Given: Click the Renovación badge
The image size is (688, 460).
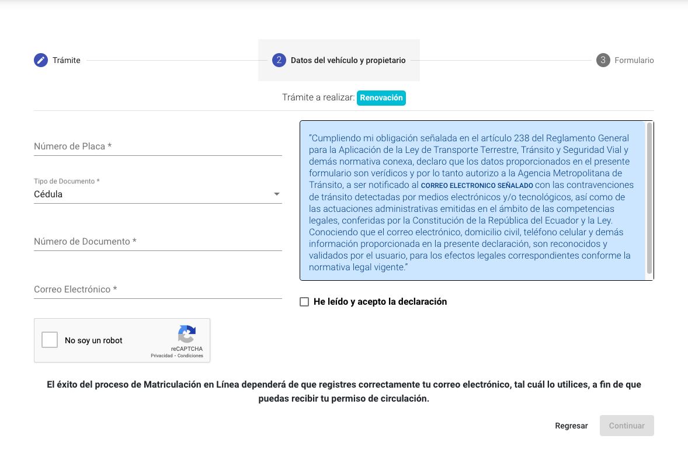Looking at the screenshot, I should [381, 97].
